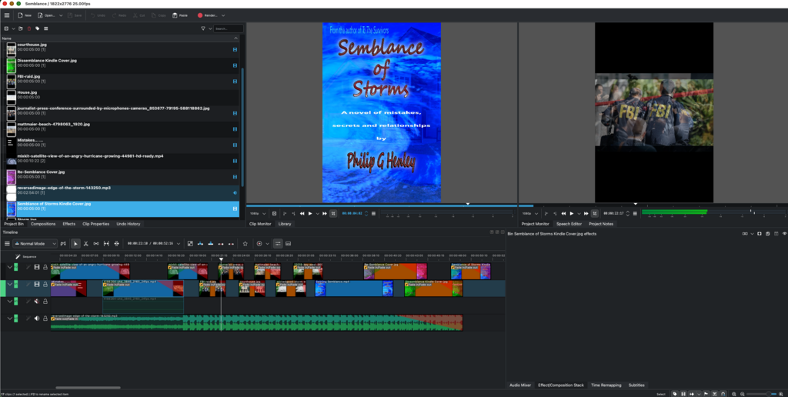Screen dimensions: 788x397
Task: Open the Clip Properties tab
Action: click(96, 224)
